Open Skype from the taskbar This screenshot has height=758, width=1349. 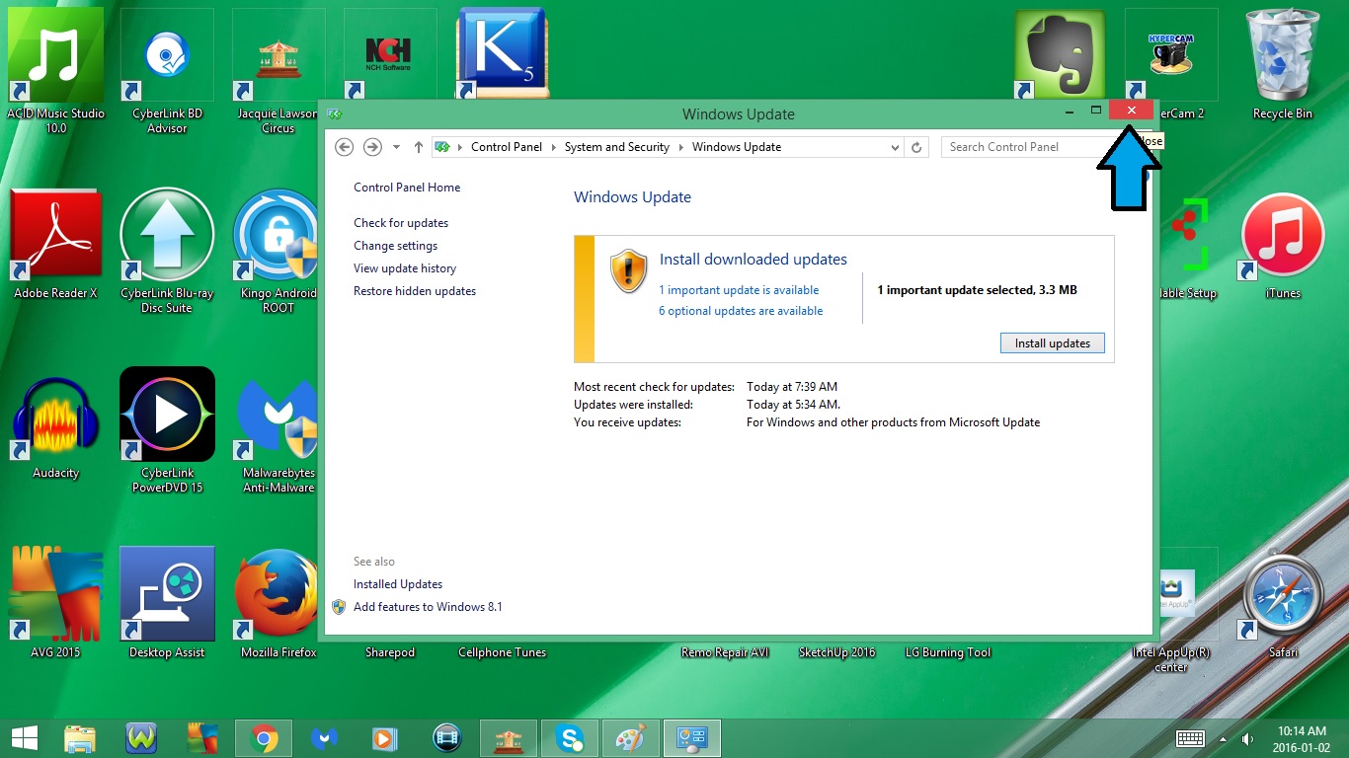[x=569, y=737]
